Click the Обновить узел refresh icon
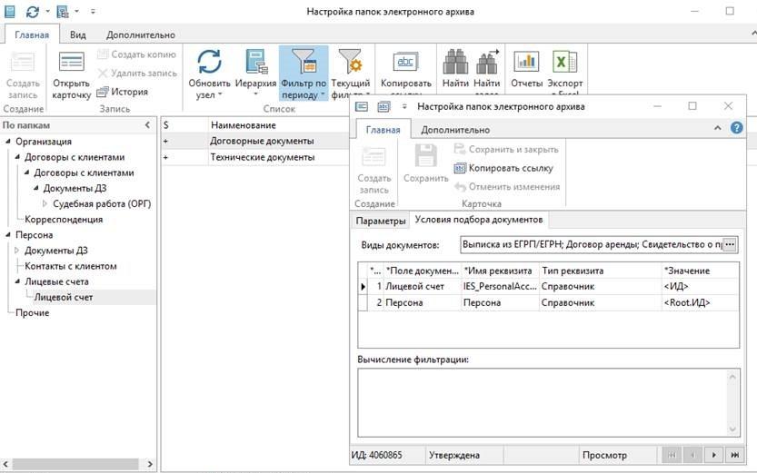 pos(209,62)
